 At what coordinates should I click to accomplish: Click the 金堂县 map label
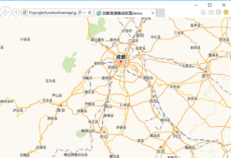[140, 48]
